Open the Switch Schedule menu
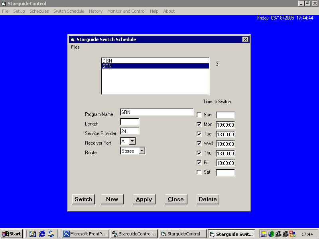Screen dimensions: 319x239 pyautogui.click(x=69, y=11)
